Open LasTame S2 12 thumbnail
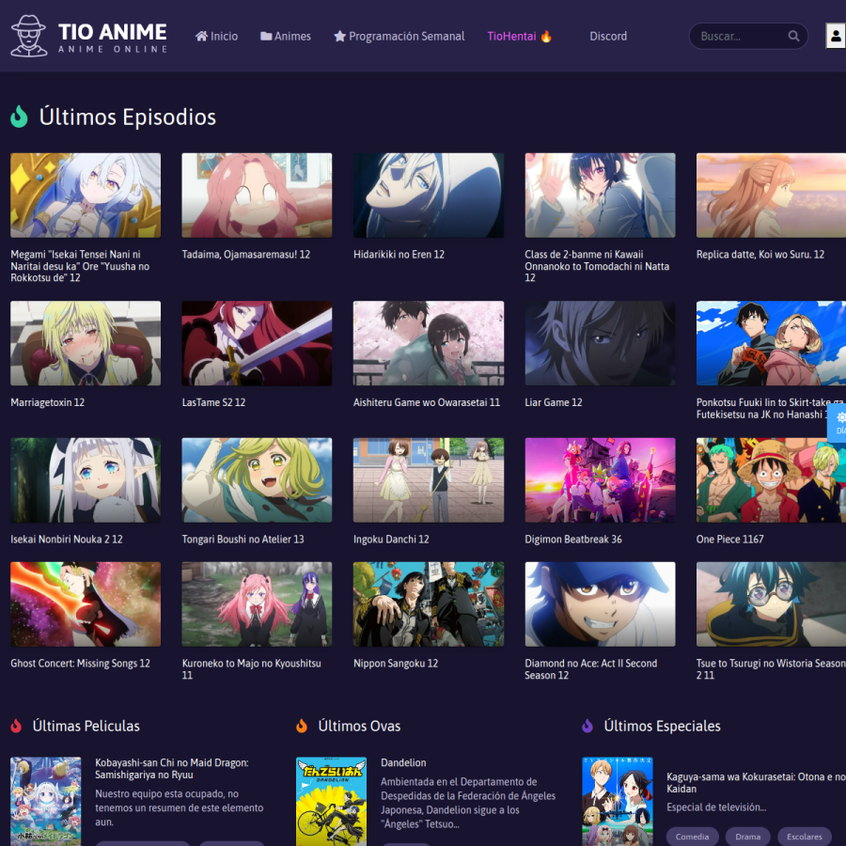This screenshot has height=846, width=846. (257, 343)
